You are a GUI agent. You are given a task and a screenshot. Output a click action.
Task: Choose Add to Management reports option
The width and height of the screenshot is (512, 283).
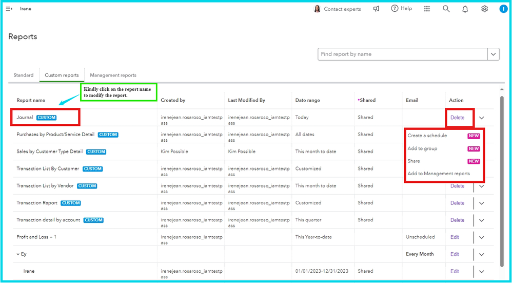pos(439,174)
